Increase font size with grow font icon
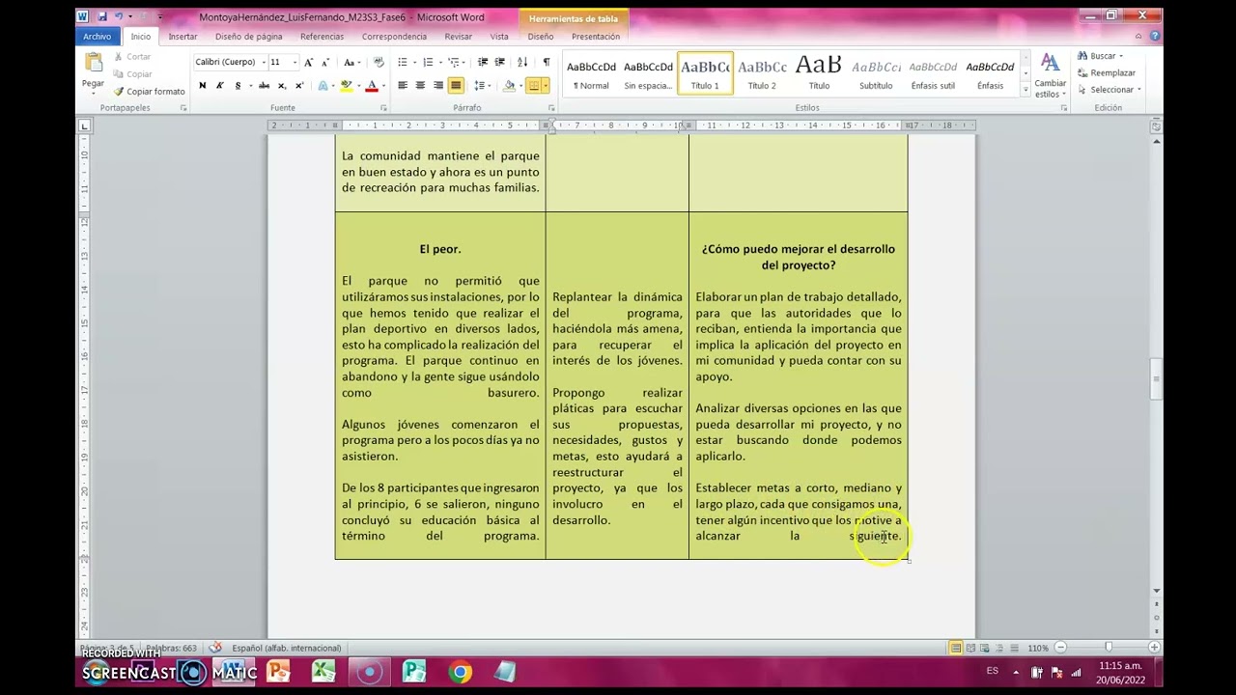This screenshot has width=1236, height=695. coord(309,62)
